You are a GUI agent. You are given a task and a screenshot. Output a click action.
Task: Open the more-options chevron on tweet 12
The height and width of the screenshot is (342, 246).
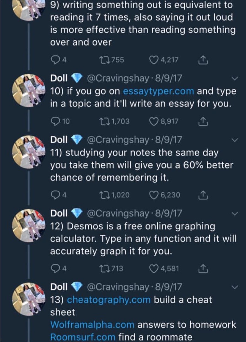coord(235,213)
